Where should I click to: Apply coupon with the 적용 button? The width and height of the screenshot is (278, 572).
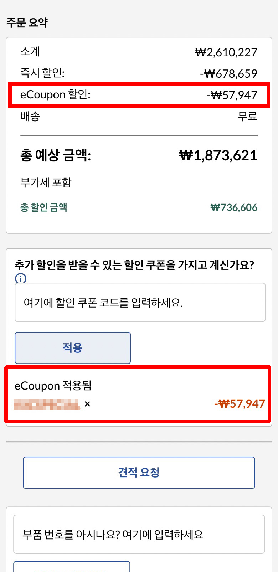pos(73,348)
